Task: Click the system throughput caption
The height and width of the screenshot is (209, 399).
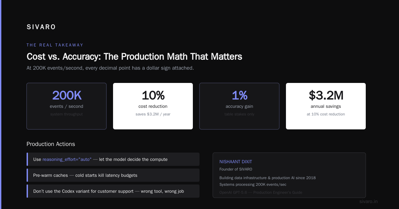Action: [66, 114]
